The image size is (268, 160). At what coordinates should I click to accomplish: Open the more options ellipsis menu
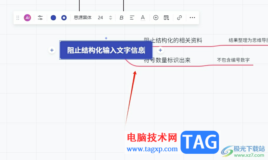click(x=193, y=18)
